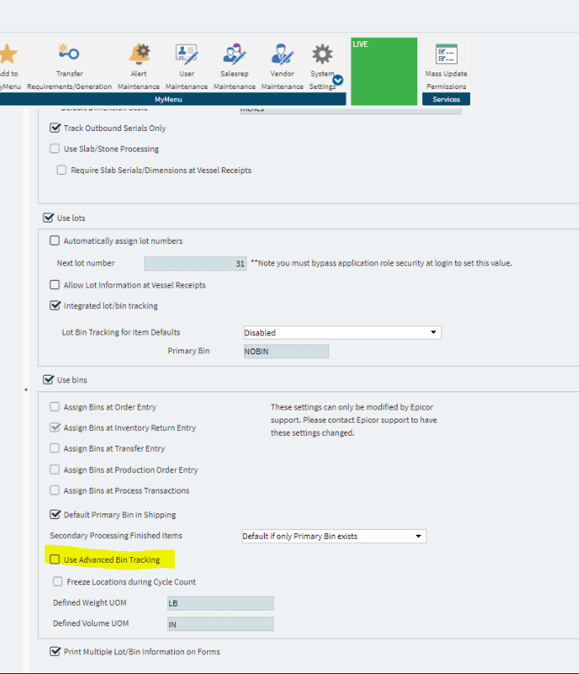Click the Services ribbon group label
579x674 pixels.
[x=446, y=99]
